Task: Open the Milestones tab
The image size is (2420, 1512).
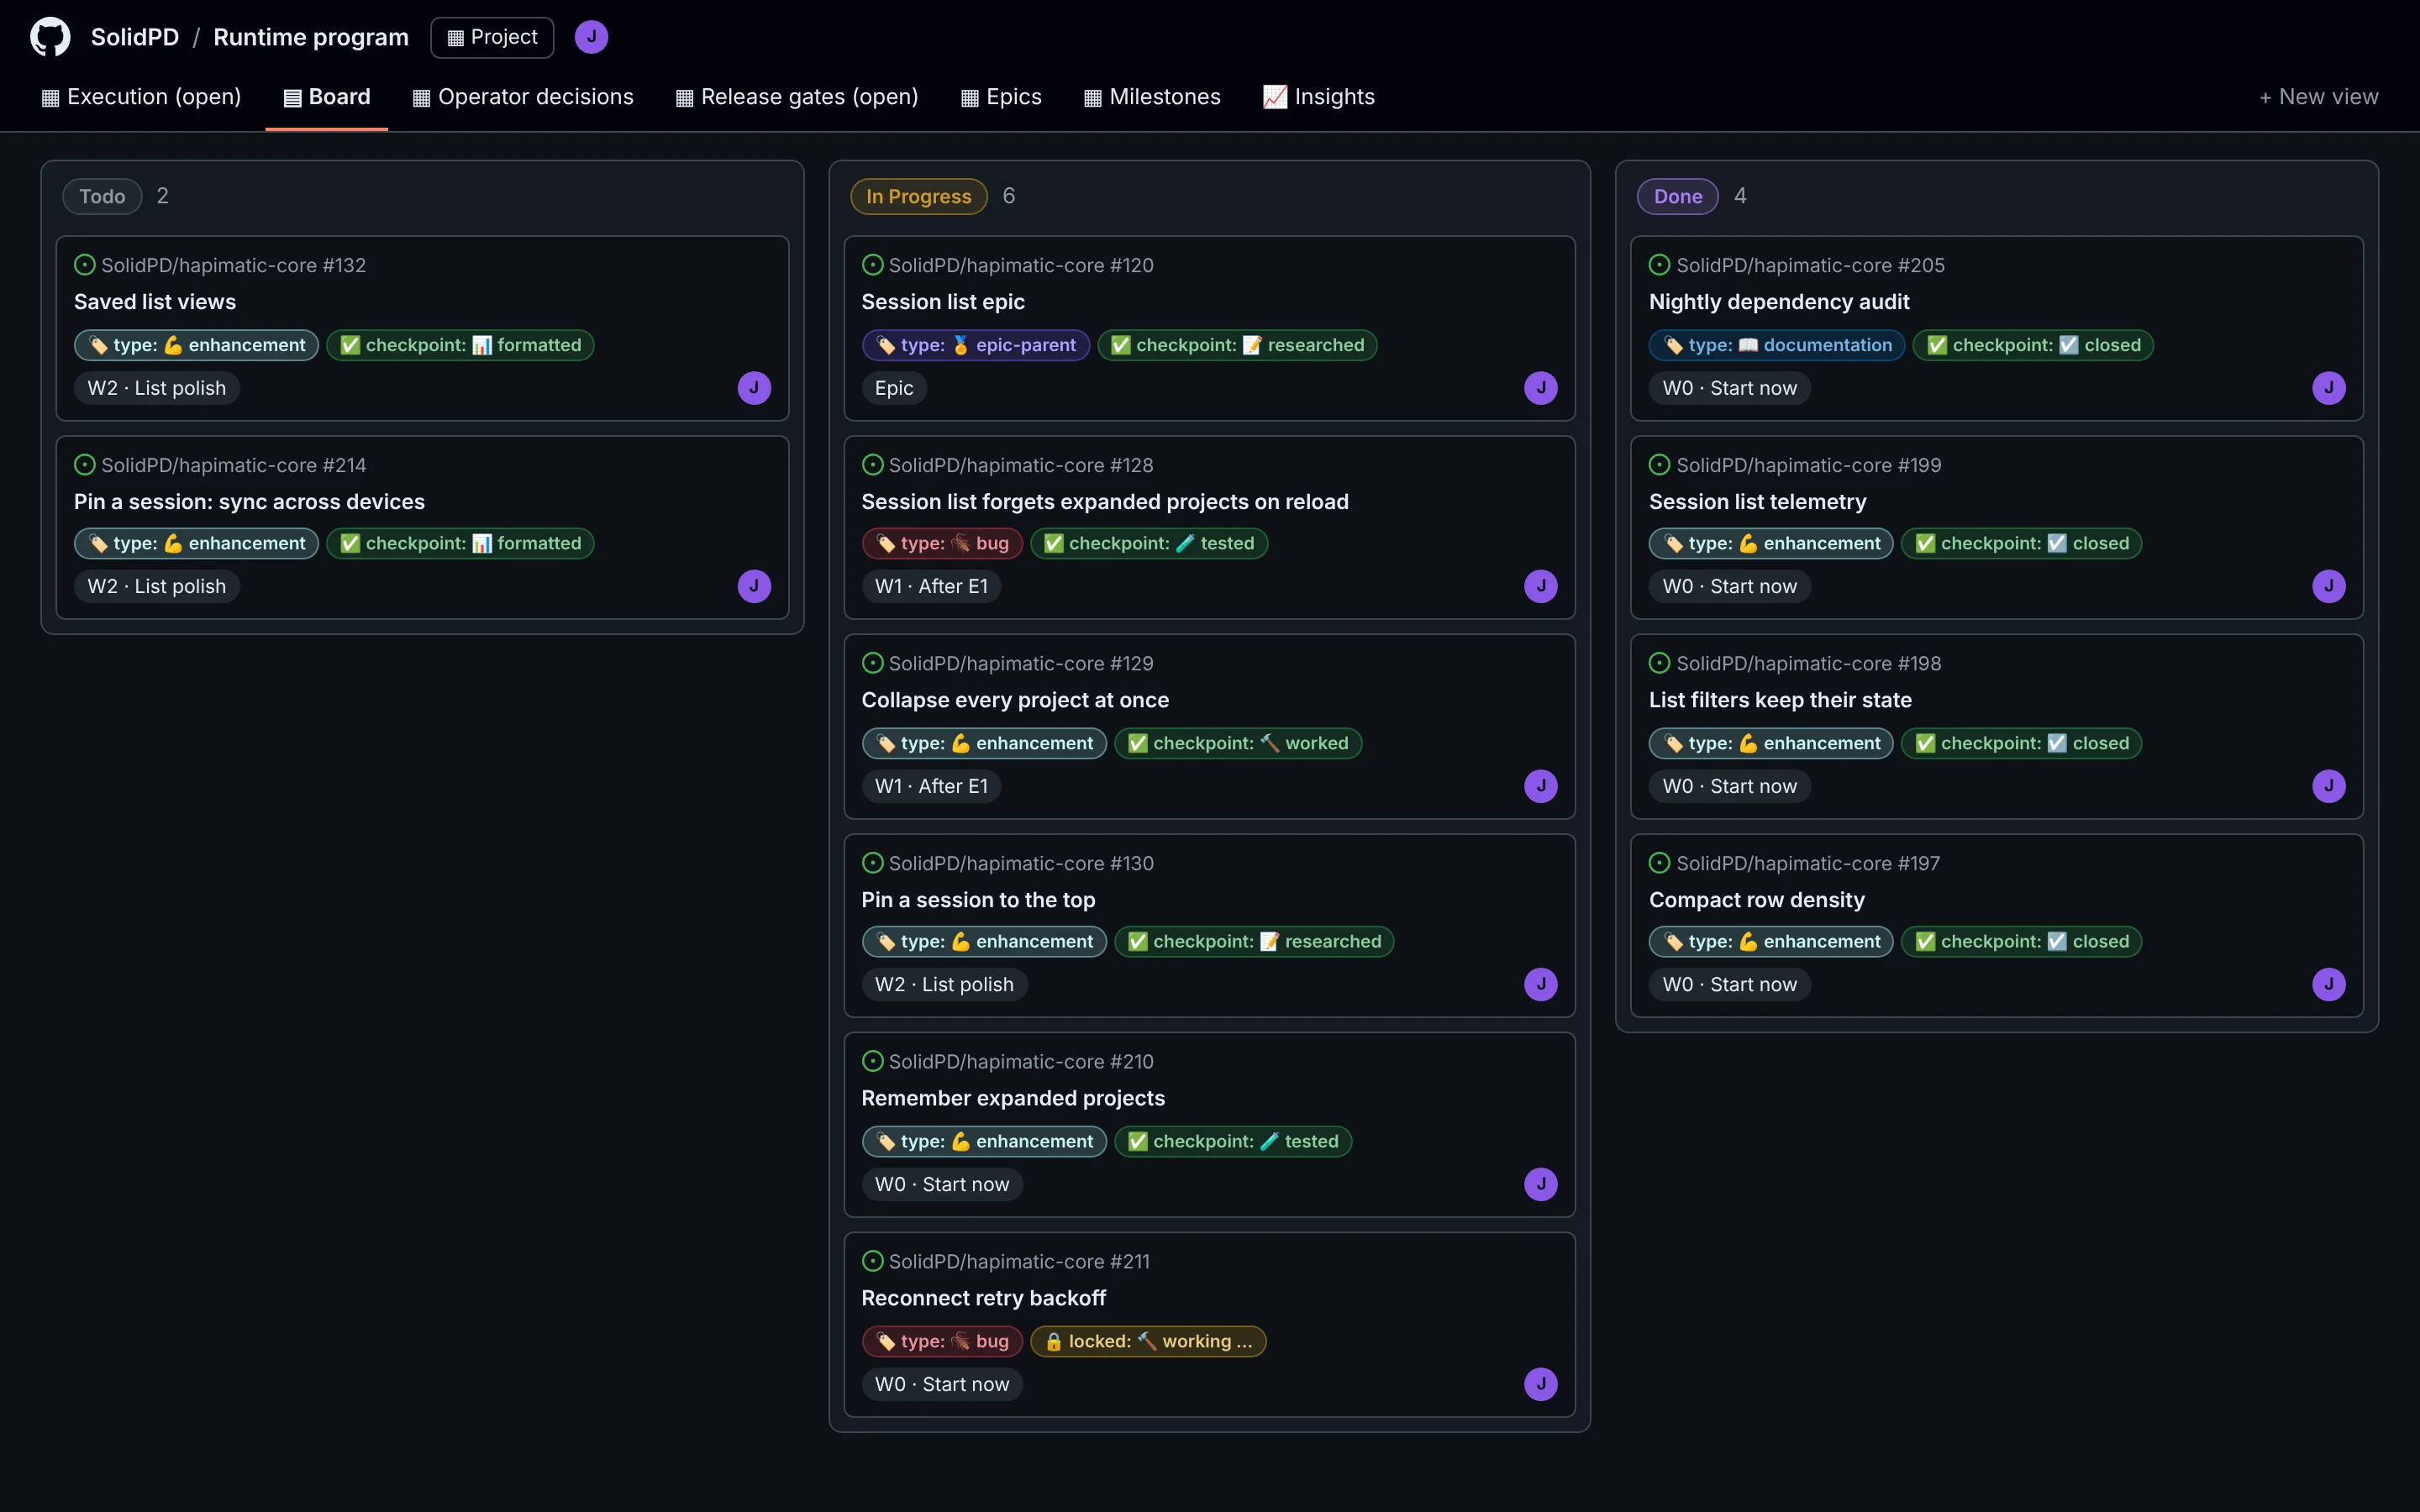Action: point(1153,97)
